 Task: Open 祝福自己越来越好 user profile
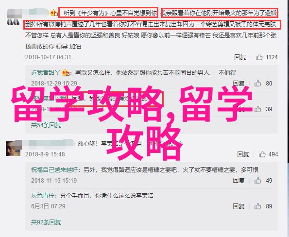tap(54, 169)
